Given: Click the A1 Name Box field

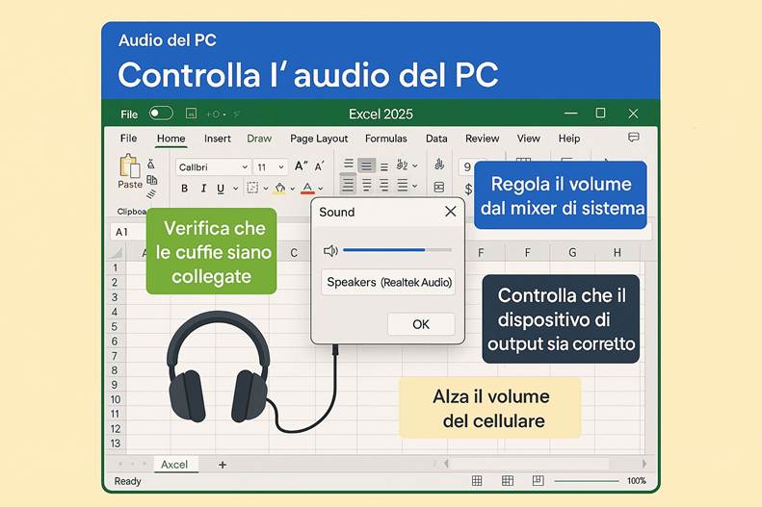Looking at the screenshot, I should tap(127, 232).
